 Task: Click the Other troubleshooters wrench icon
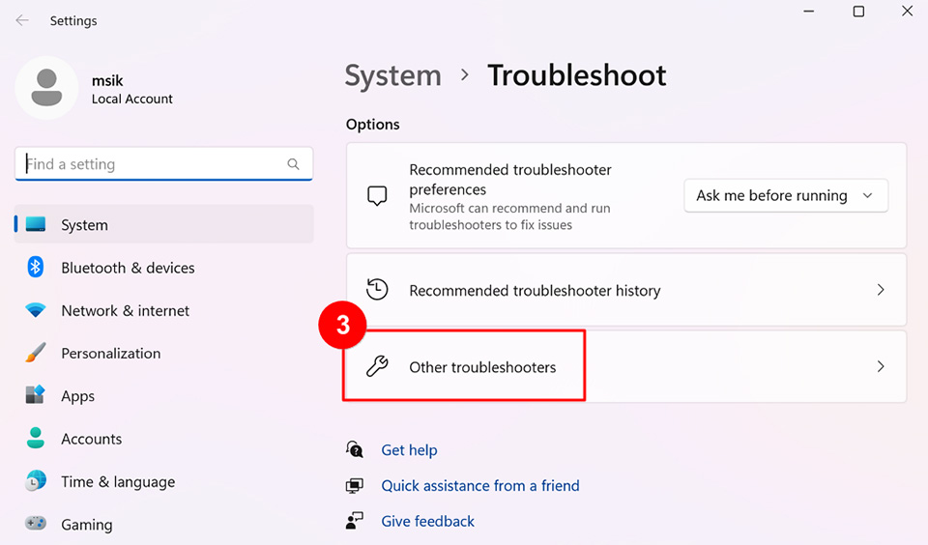[x=377, y=366]
